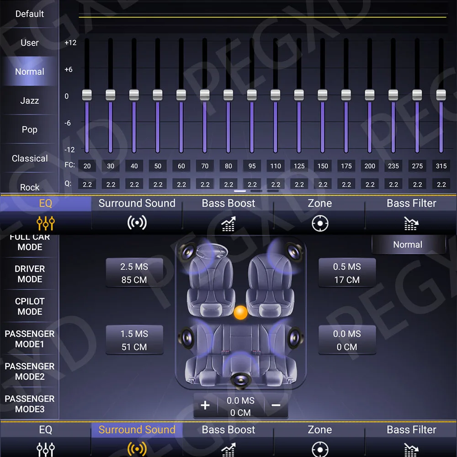Tap the Bass Filter falling chart icon in the upper tab bar

[x=411, y=223]
